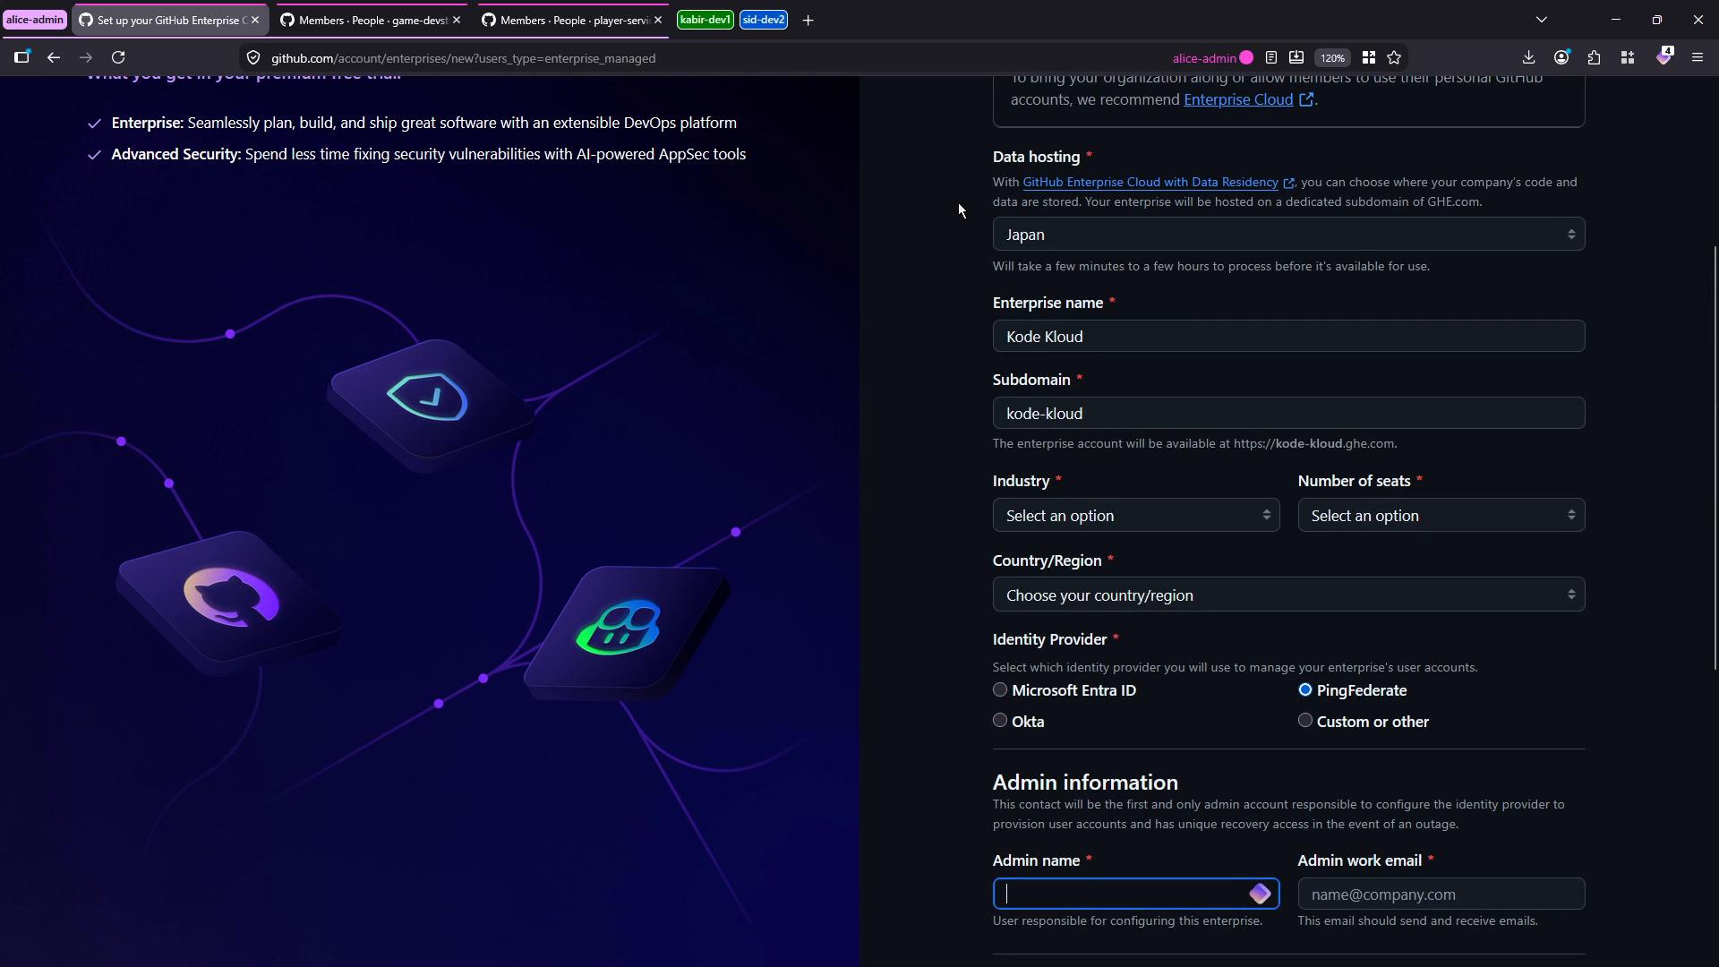Click 'User responsible for configuring this enterprise.' hint
The image size is (1719, 967).
(1127, 920)
